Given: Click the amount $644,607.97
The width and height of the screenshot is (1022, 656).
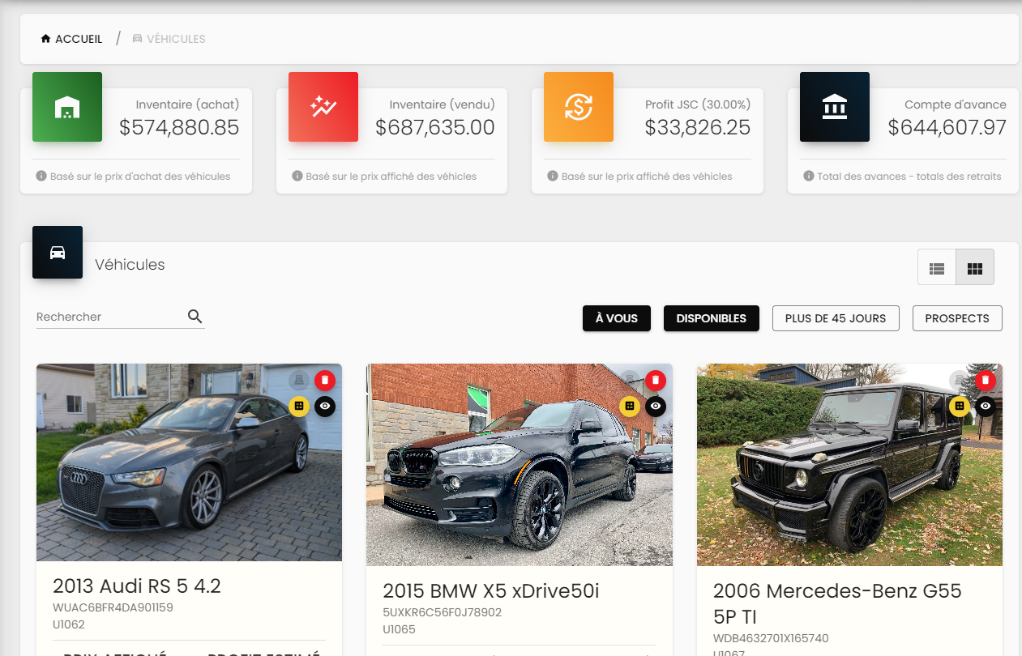Looking at the screenshot, I should 947,127.
